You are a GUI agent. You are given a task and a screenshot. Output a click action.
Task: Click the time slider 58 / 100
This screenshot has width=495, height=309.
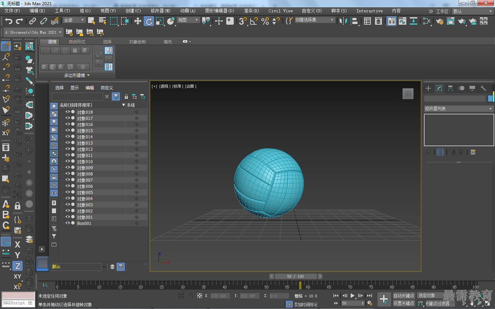(x=296, y=276)
